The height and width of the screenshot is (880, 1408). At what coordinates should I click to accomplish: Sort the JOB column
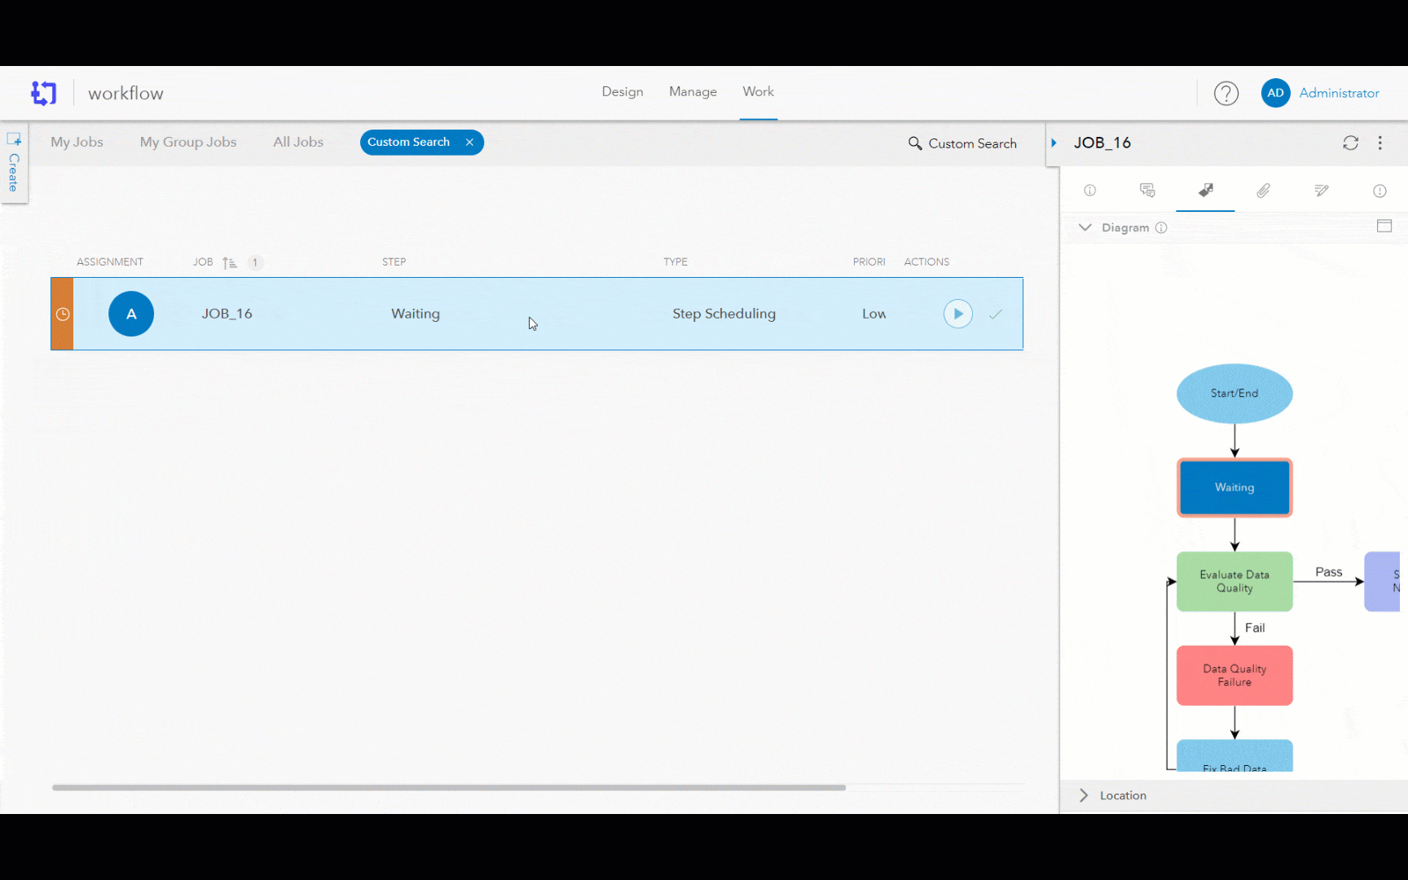(x=231, y=262)
